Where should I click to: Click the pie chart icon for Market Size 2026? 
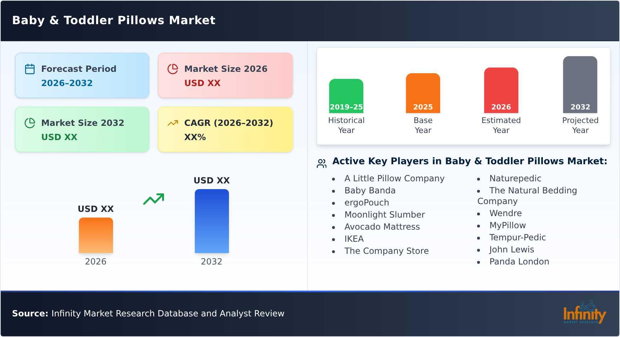click(173, 69)
